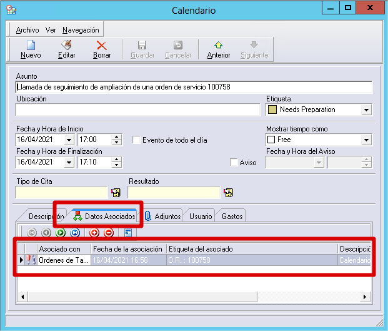Open the start date picker dropdown
Viewport: 388px width, 331px height.
(x=69, y=140)
